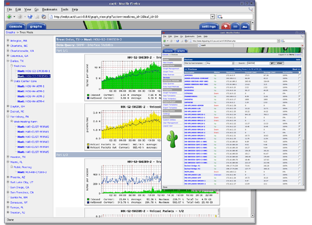Click the reload icon in main browser toolbar
The width and height of the screenshot is (312, 225).
pyautogui.click(x=30, y=17)
